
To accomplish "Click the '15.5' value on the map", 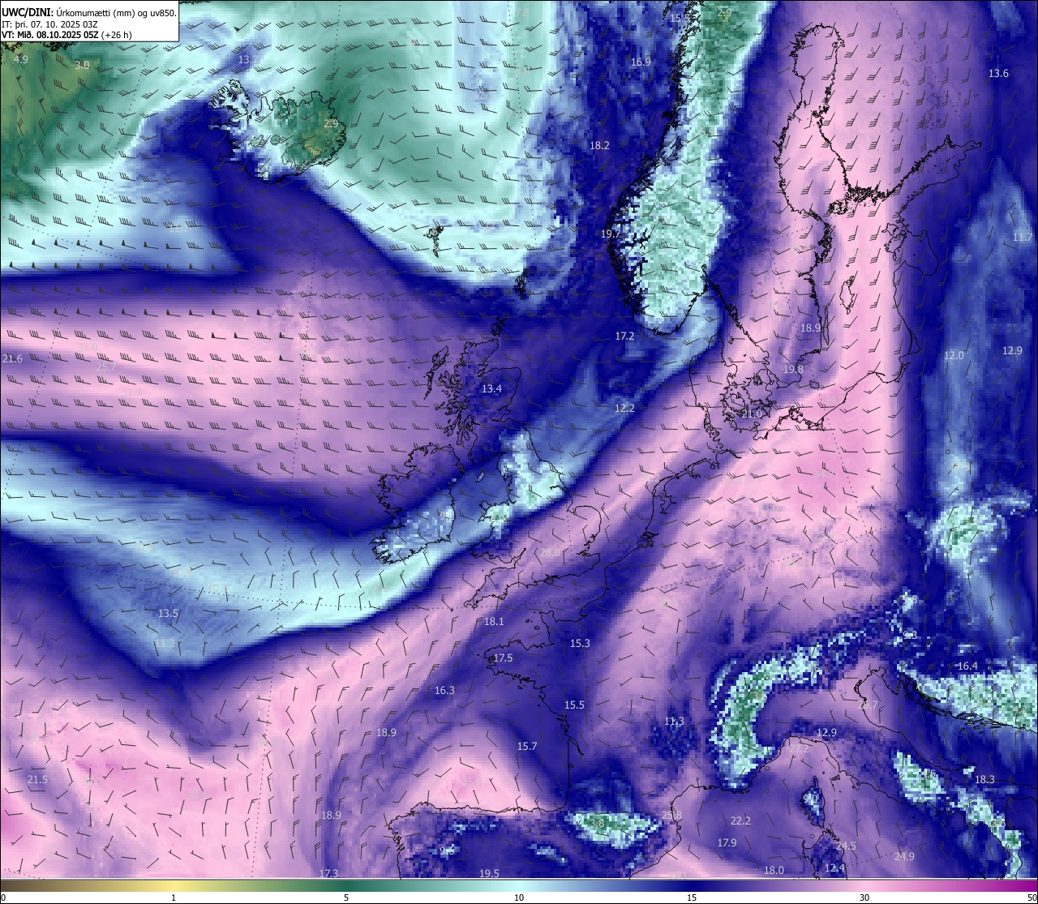I will coord(574,705).
